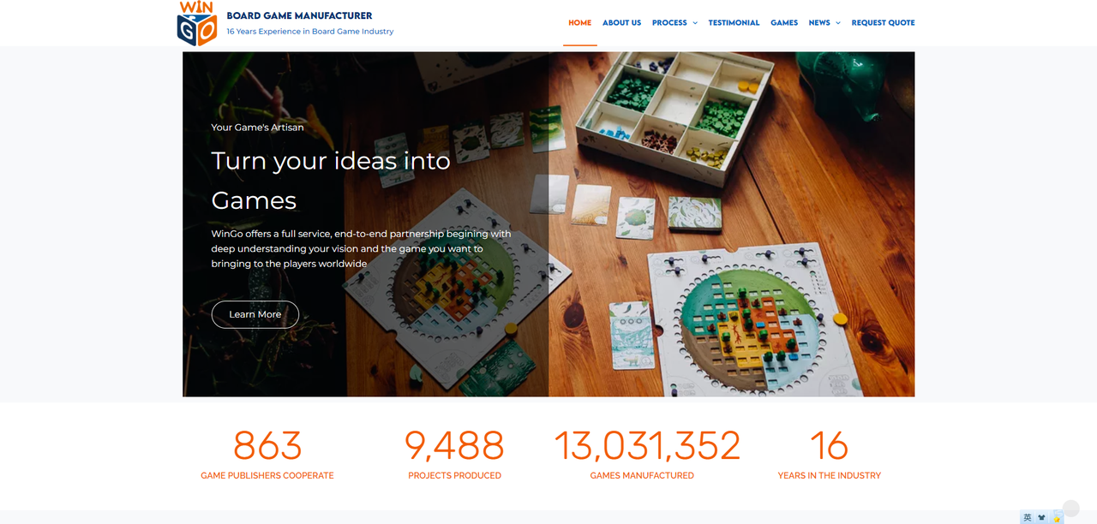This screenshot has width=1097, height=524.
Task: Open the HOME menu item
Action: pos(580,23)
